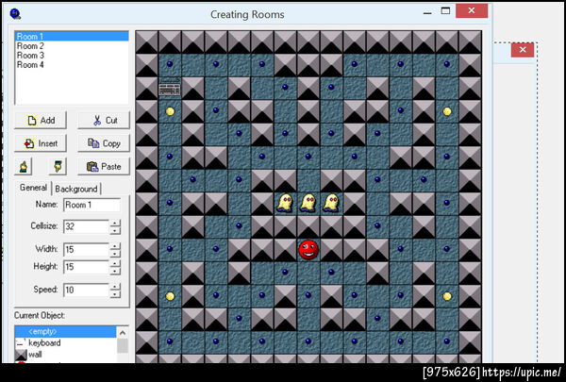The width and height of the screenshot is (566, 382).
Task: Click the keyboard object in the room grid
Action: tap(170, 89)
